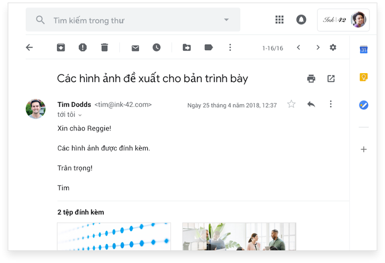Reply to Tim Dodds' message
The height and width of the screenshot is (263, 385).
pos(311,104)
